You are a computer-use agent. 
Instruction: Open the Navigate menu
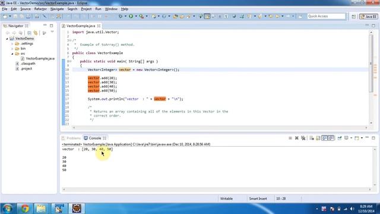(57, 9)
